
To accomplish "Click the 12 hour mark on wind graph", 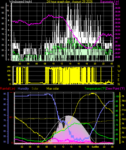I will tap(62, 64).
